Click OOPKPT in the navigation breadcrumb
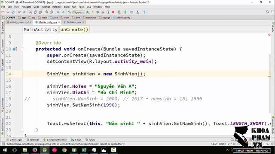The height and width of the screenshot is (154, 275). pos(9,18)
